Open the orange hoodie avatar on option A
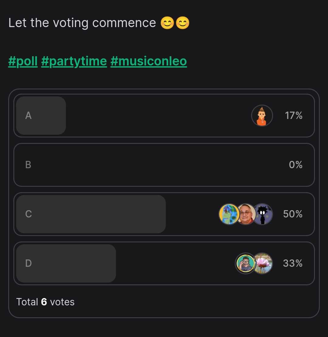Screen dimensions: 328x337 262,116
